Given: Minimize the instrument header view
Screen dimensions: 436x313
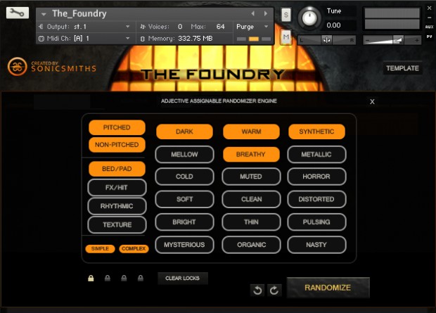Looking at the screenshot, I should point(429,18).
